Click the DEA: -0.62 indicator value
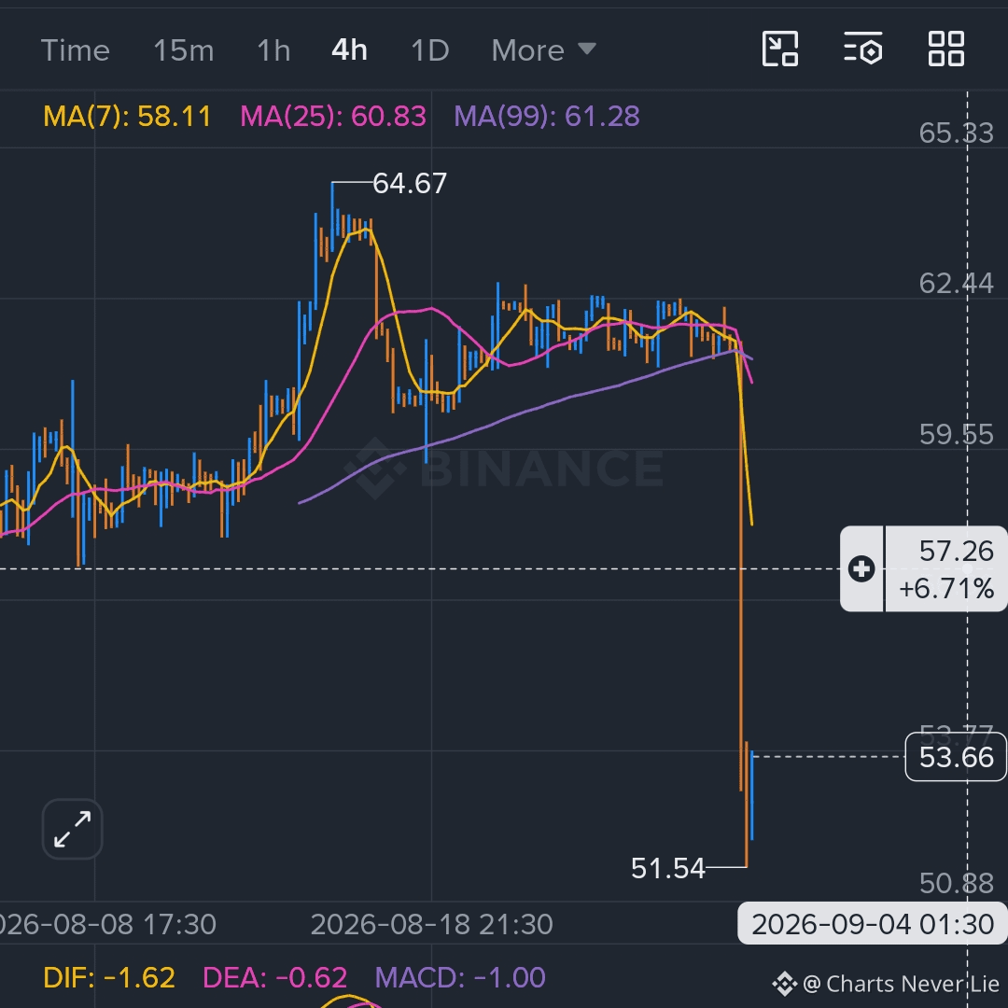This screenshot has width=1008, height=1008. pyautogui.click(x=275, y=978)
